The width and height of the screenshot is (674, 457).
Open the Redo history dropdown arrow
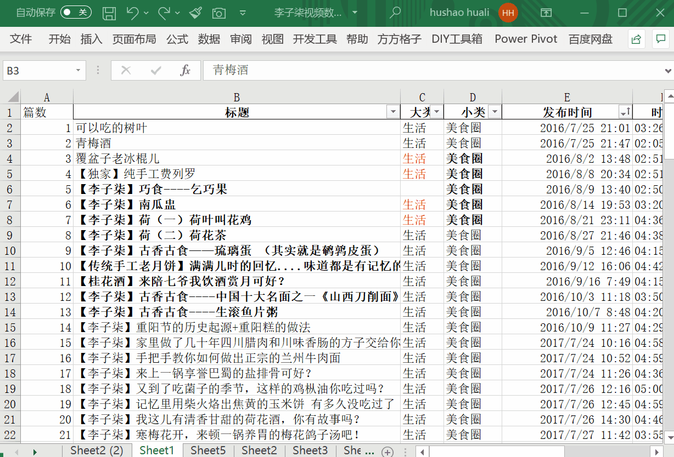(177, 13)
